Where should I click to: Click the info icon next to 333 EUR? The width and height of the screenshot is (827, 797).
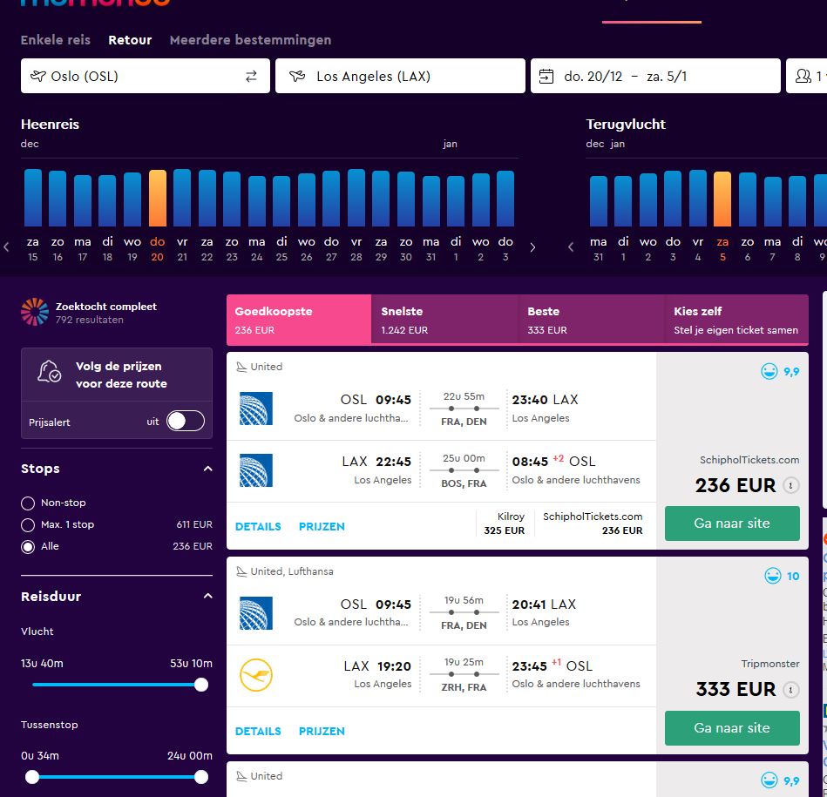pyautogui.click(x=790, y=690)
